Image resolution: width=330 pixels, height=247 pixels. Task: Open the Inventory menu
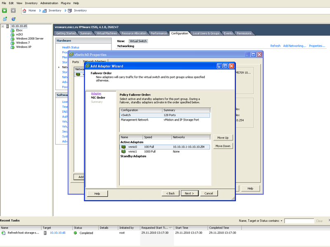tap(31, 3)
